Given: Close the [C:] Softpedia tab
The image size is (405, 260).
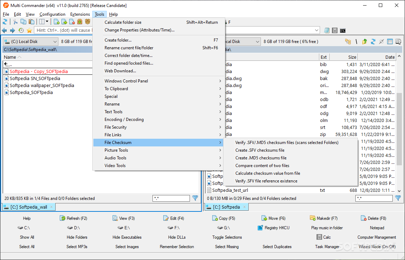Looking at the screenshot, I should (244, 207).
